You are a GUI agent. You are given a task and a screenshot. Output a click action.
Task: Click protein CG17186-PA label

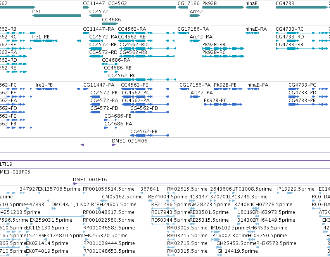point(195,85)
